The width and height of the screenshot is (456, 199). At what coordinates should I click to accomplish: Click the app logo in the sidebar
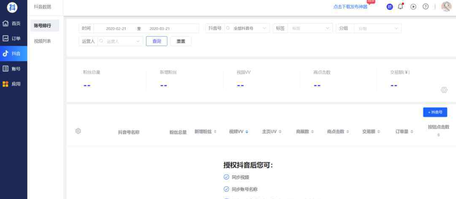(x=12, y=7)
